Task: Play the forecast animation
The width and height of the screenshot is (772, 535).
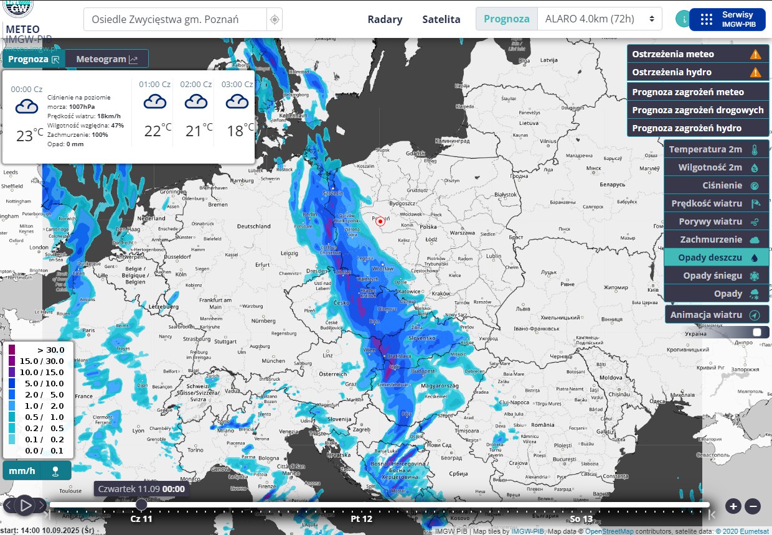Action: pos(25,505)
